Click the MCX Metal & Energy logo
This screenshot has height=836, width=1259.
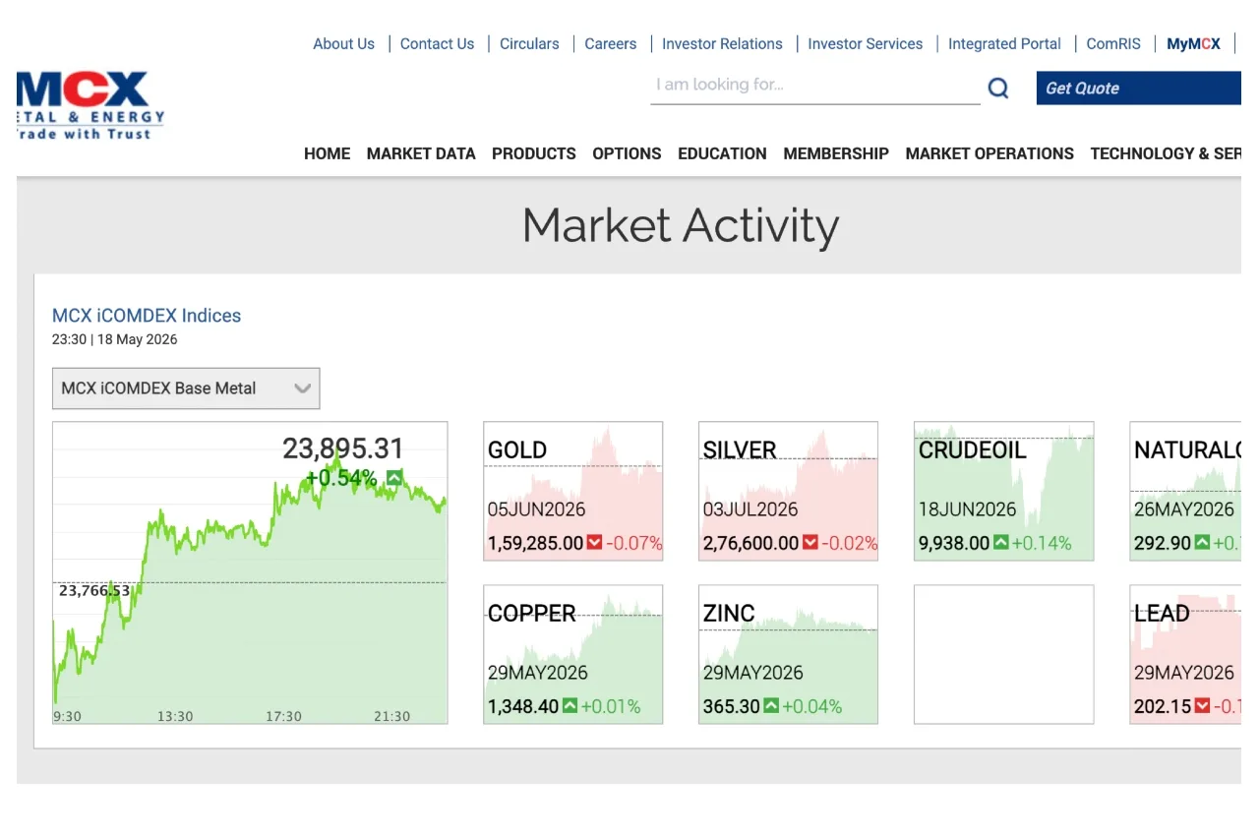pos(90,105)
